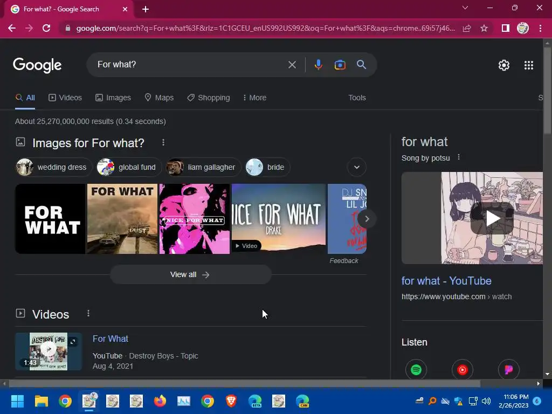Click the horizontal page scrollbar

coord(244,383)
